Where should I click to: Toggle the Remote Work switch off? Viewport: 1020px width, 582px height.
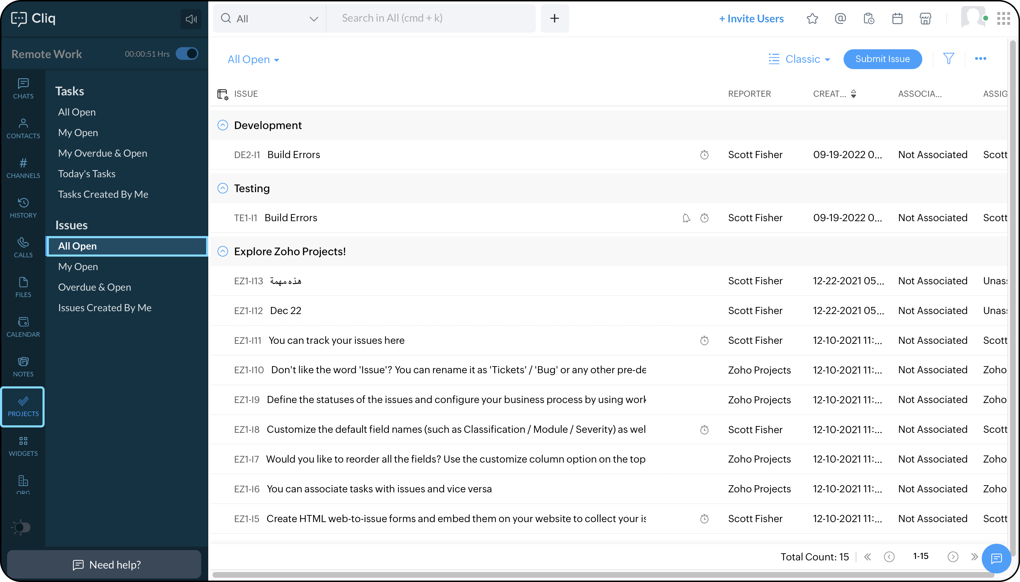[187, 54]
